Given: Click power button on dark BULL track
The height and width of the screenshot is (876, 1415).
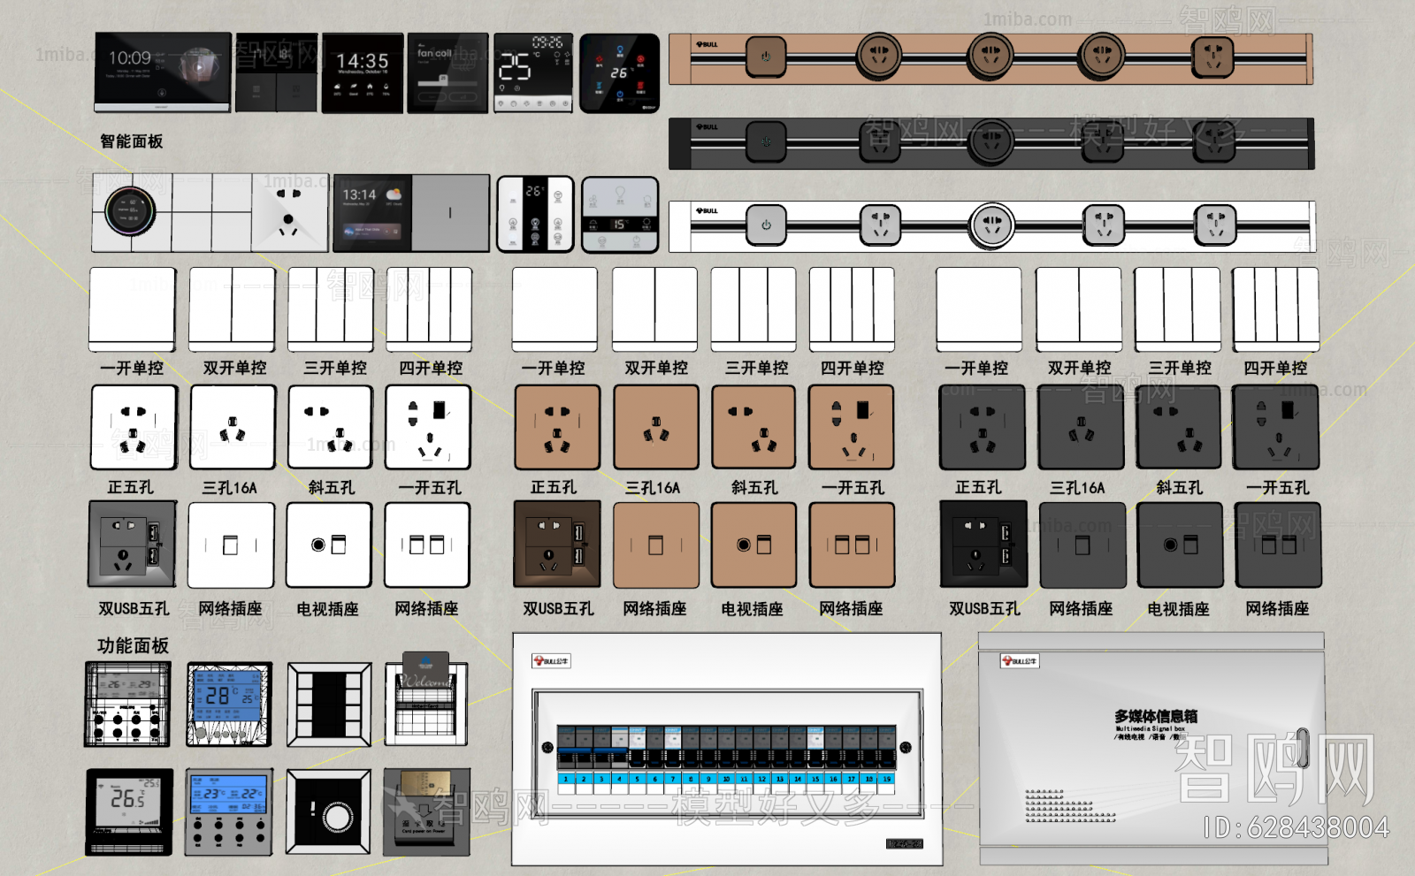Looking at the screenshot, I should (766, 142).
